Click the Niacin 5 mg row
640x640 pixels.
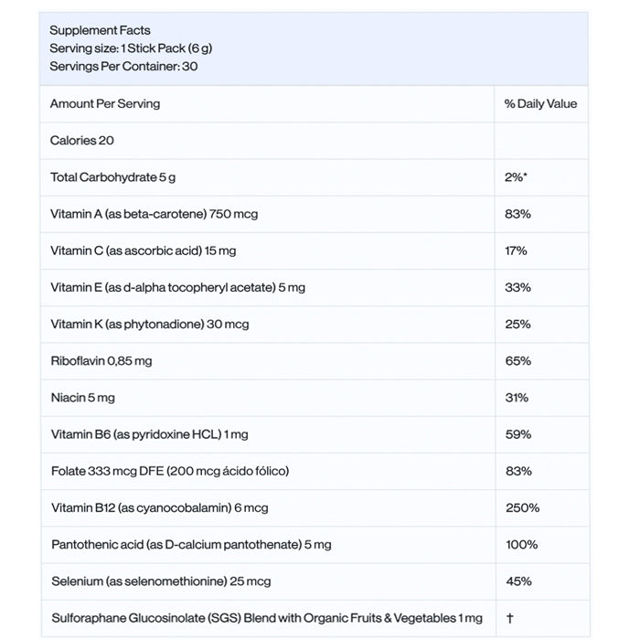coord(83,398)
